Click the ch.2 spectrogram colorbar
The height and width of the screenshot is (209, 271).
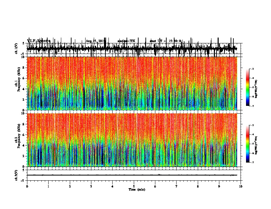(247, 144)
